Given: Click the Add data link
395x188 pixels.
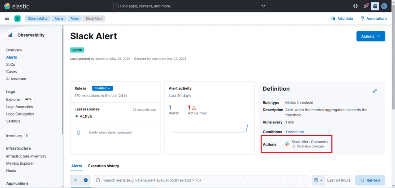Looking at the screenshot, I should coord(342,19).
